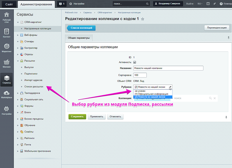Open Список рассылок in the tree
232x168 pixels.
tap(34, 87)
